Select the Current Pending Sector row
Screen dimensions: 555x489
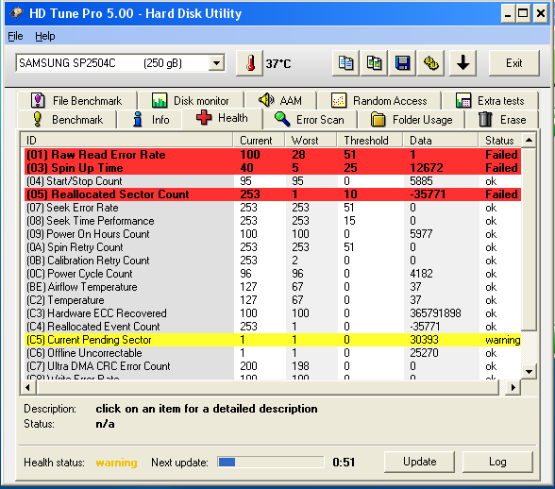(273, 340)
